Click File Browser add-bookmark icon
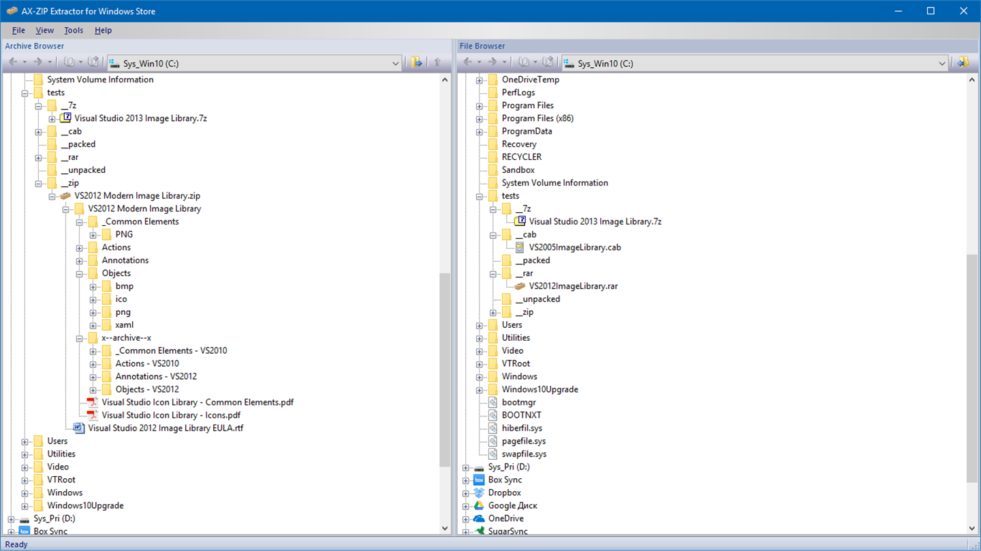 click(548, 63)
